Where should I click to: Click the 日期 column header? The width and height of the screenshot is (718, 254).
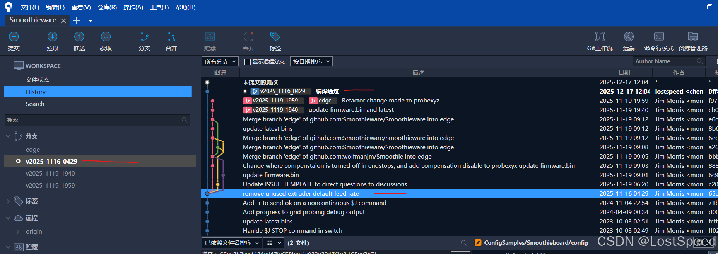[624, 72]
